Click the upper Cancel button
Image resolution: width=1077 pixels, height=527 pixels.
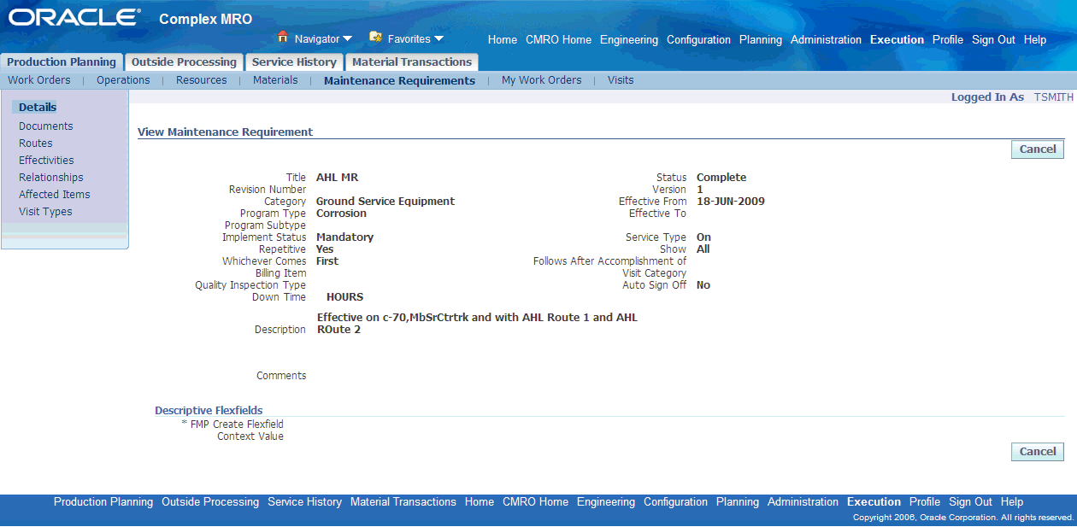click(x=1038, y=149)
